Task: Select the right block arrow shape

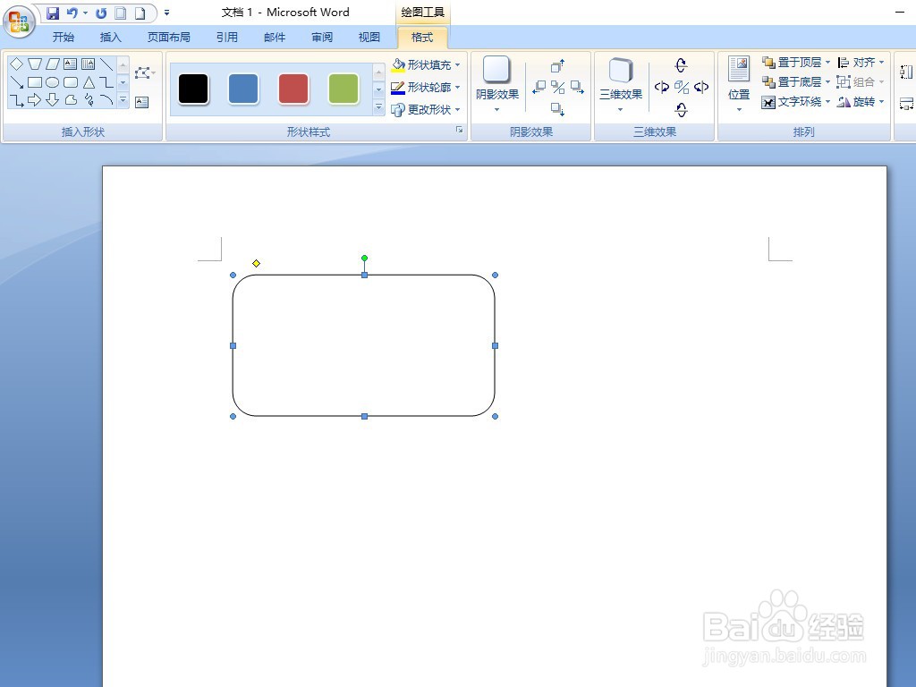Action: click(x=35, y=100)
